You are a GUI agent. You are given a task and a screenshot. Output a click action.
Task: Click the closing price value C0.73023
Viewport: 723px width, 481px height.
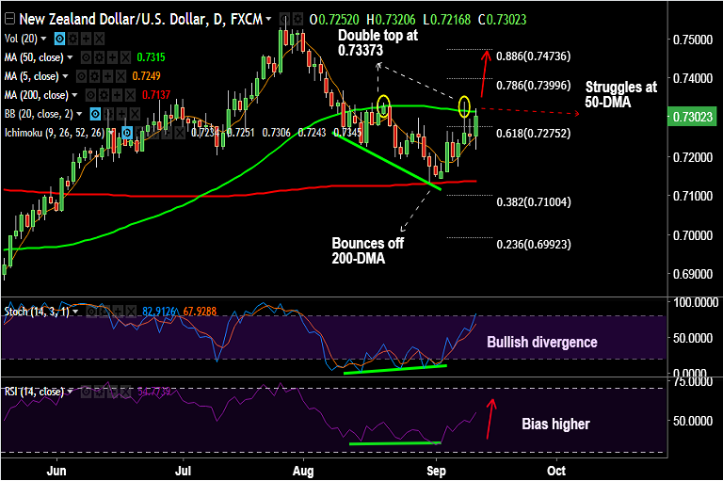pyautogui.click(x=502, y=20)
